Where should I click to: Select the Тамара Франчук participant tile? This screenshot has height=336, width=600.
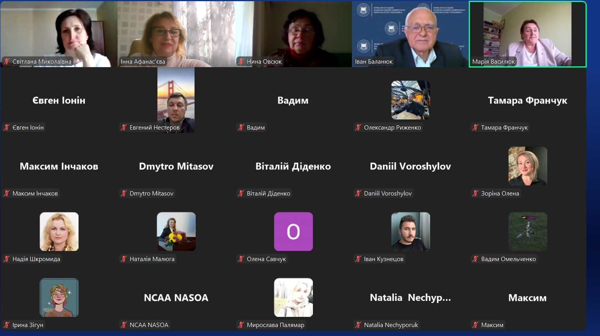click(528, 100)
